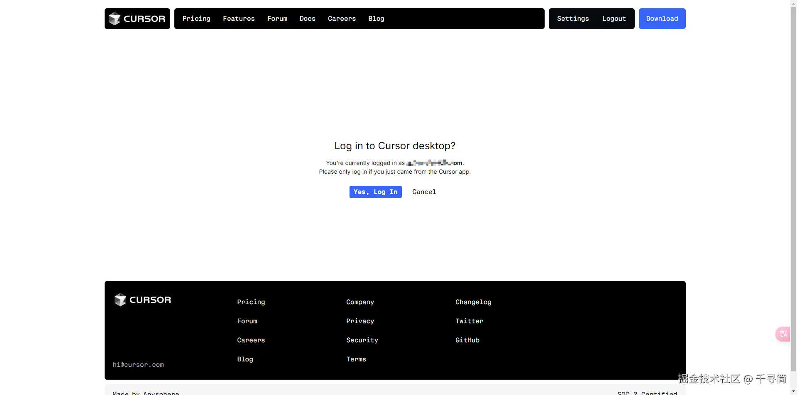Go to Forum in the top navigation
This screenshot has height=395, width=797.
(x=277, y=19)
